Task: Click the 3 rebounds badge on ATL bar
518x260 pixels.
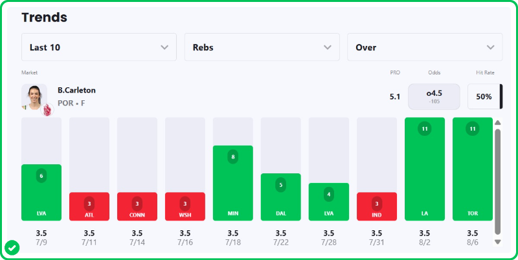Action: (x=89, y=204)
